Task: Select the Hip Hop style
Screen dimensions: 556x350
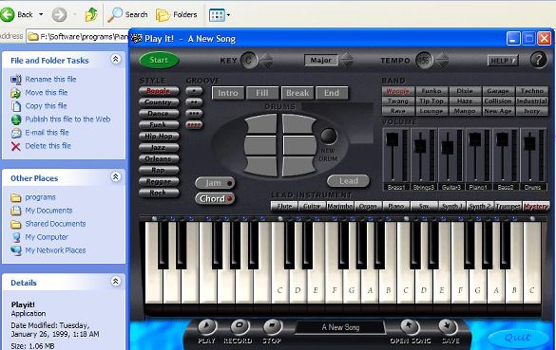Action: pyautogui.click(x=159, y=137)
